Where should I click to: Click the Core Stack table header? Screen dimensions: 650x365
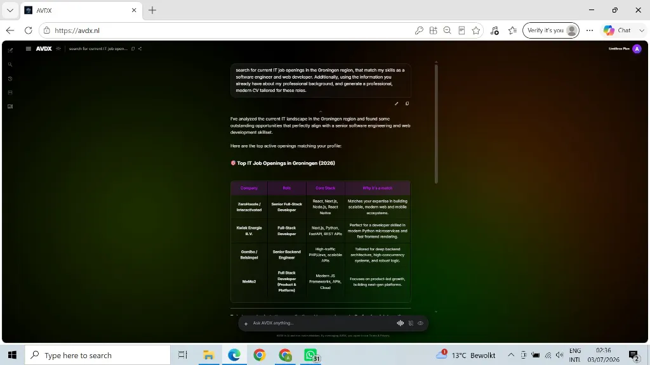[326, 188]
